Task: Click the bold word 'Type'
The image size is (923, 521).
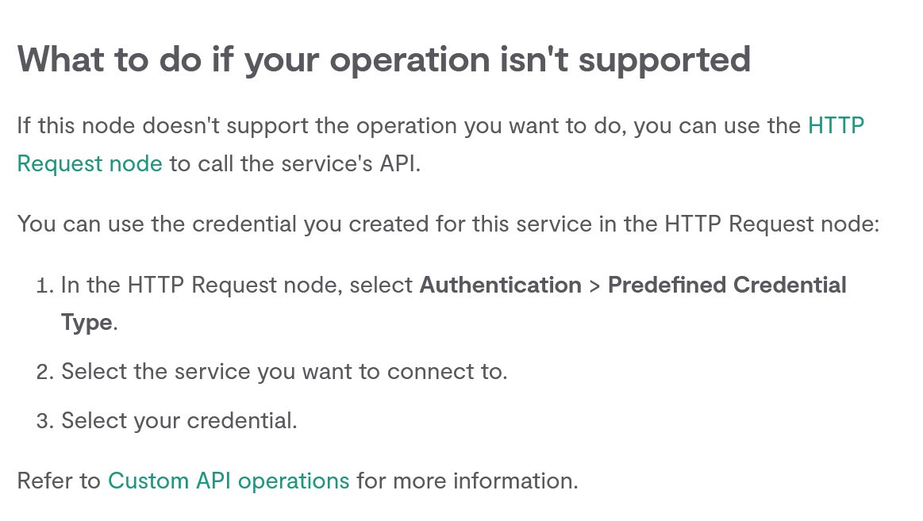Action: point(87,324)
